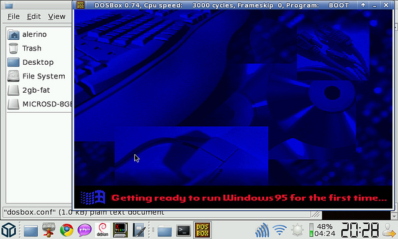Open the Edit menu

click(x=34, y=17)
